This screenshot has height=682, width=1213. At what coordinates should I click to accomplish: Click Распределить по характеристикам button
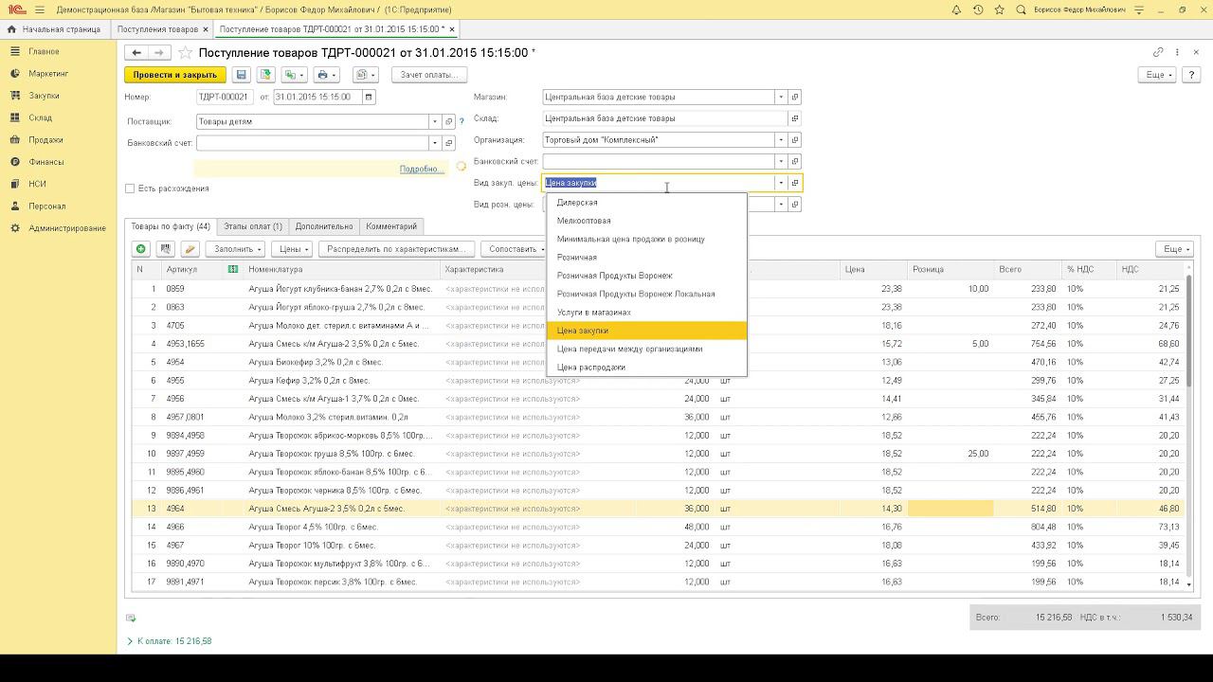397,249
